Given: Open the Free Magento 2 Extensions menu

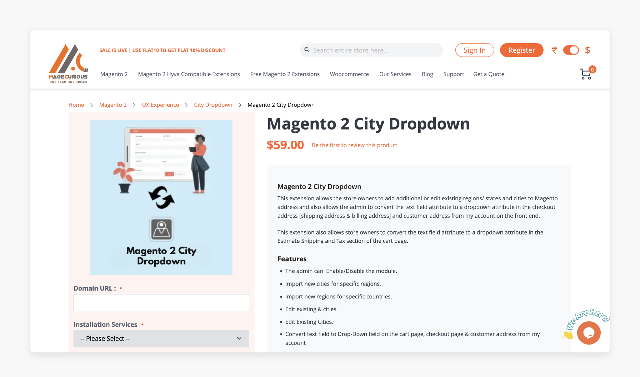Looking at the screenshot, I should click(x=285, y=74).
